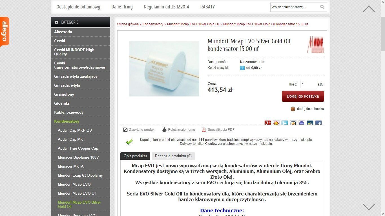Share via the nk icon
Screen dimensions: 385x216
click(310, 123)
